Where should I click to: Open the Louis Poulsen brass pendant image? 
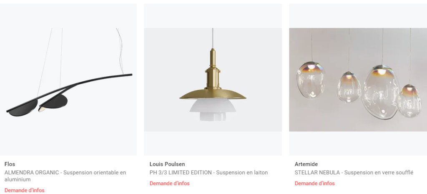[213, 80]
